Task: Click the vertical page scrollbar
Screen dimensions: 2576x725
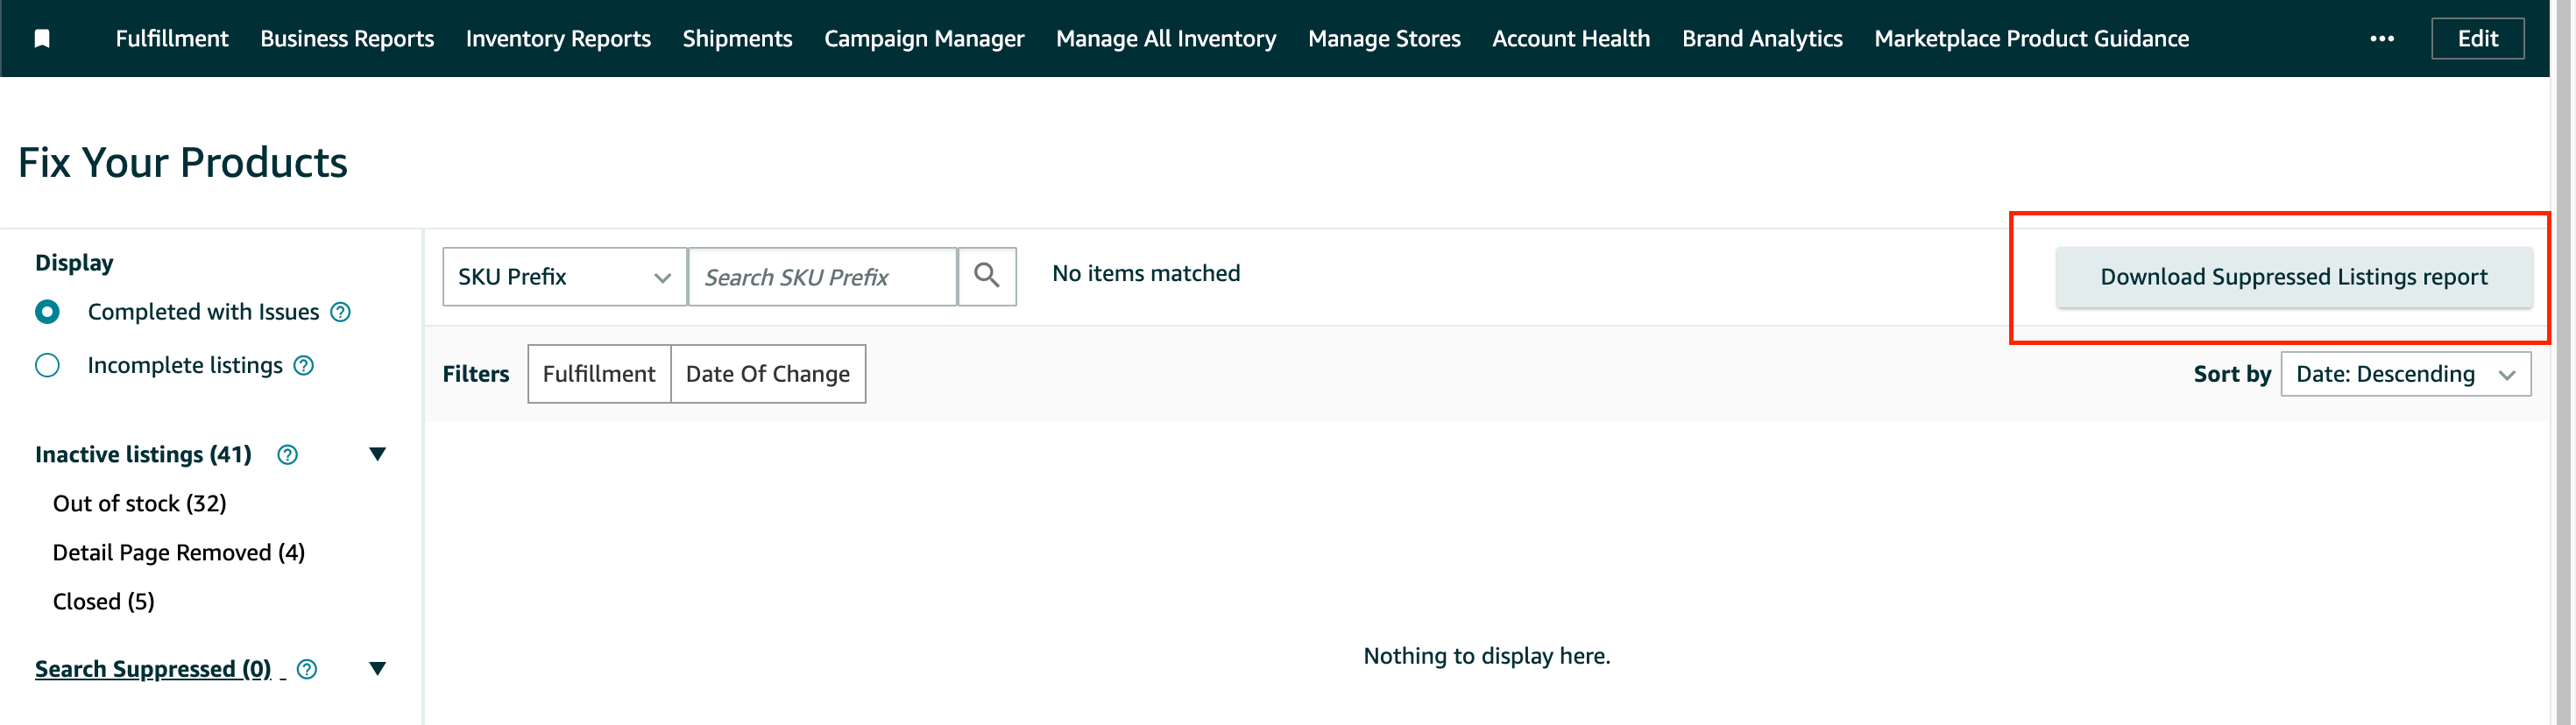Action: tap(2561, 362)
